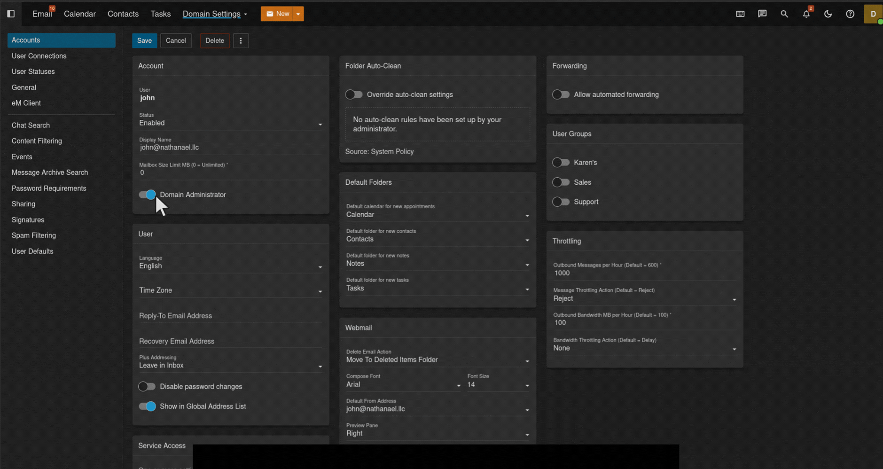
Task: Click the Reply-To Email Address field
Action: pyautogui.click(x=230, y=316)
